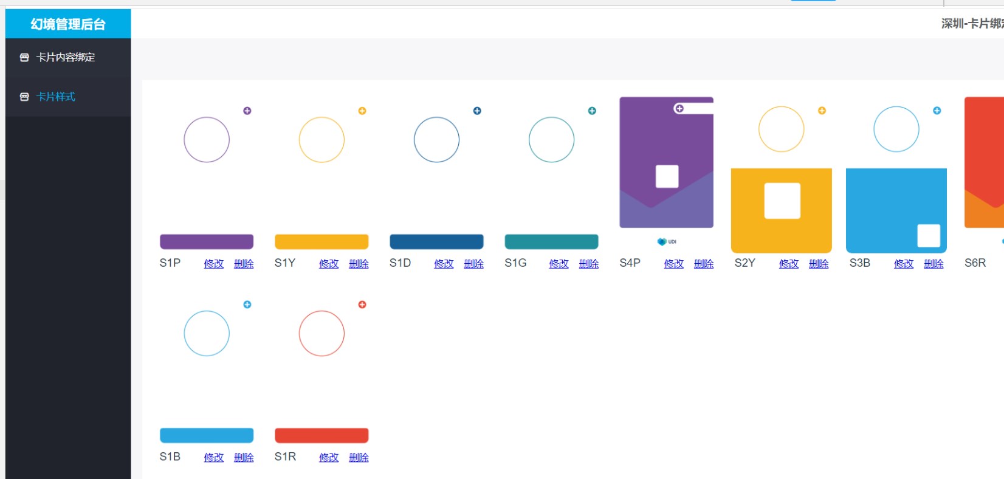Click yellow plus icon on S1Y card
Image resolution: width=1004 pixels, height=479 pixels.
(x=362, y=111)
